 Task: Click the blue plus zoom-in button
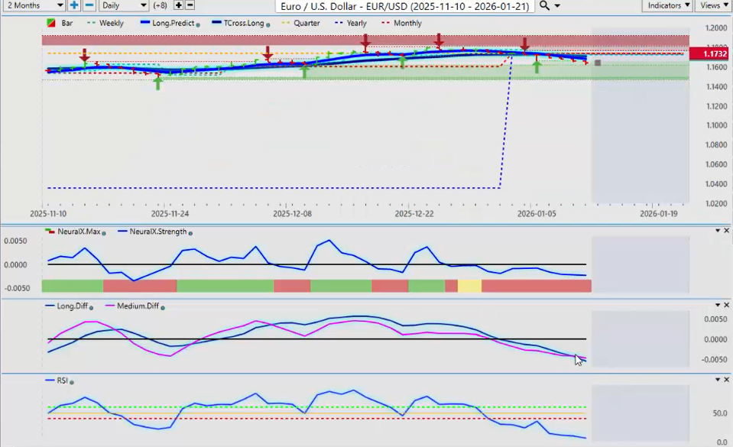pos(74,5)
